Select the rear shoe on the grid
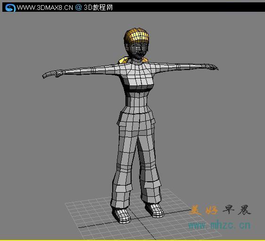This screenshot has width=265, height=241. coord(155,210)
